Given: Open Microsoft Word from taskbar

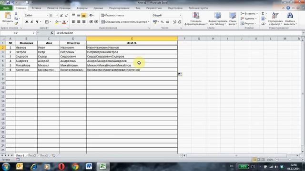Looking at the screenshot, I should click(x=89, y=167).
